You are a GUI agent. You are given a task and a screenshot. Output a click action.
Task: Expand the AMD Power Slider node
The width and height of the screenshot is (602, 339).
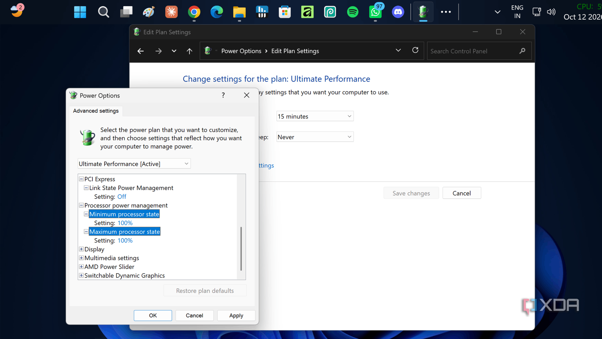(81, 267)
